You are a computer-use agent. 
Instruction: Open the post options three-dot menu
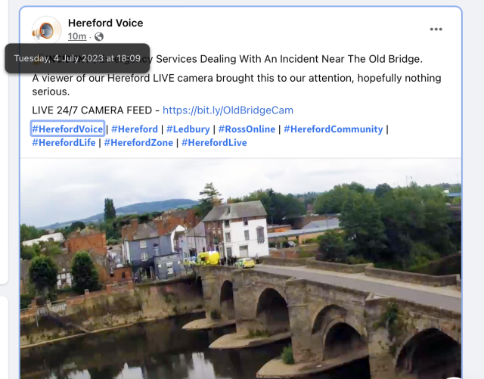pyautogui.click(x=436, y=30)
